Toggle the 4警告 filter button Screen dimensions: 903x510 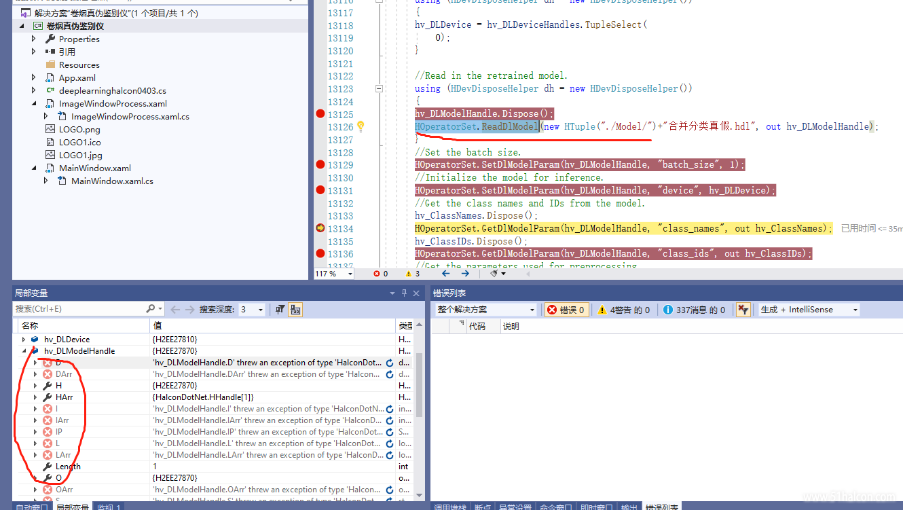[x=624, y=310]
